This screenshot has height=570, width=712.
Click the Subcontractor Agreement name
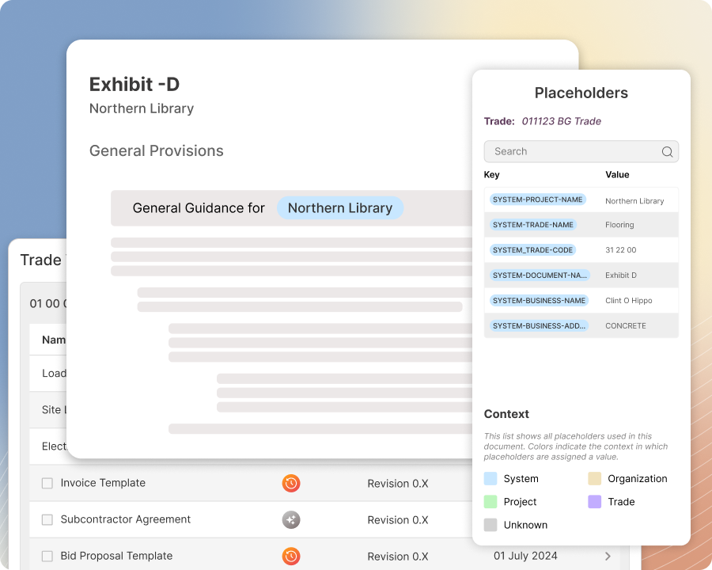click(x=125, y=519)
